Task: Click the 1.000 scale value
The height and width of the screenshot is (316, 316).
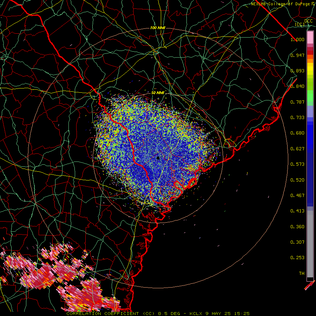Action: pos(297,39)
